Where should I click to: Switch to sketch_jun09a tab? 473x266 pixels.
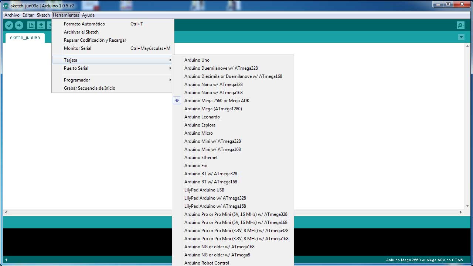(25, 38)
